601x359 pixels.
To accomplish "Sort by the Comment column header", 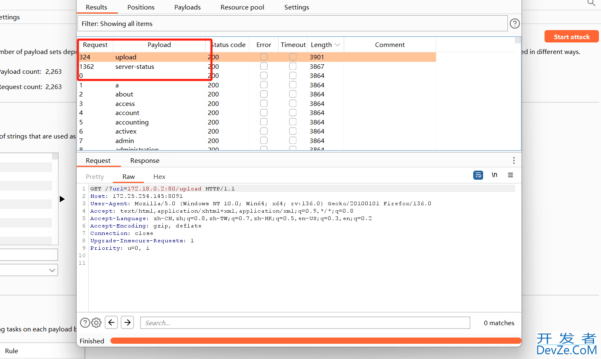I will pos(390,45).
